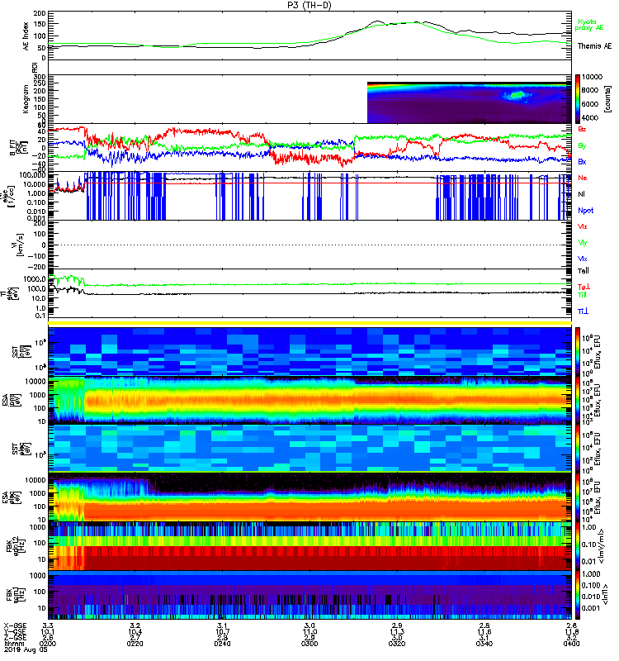Click the ESA electrons Eflux color bar

tap(579, 497)
